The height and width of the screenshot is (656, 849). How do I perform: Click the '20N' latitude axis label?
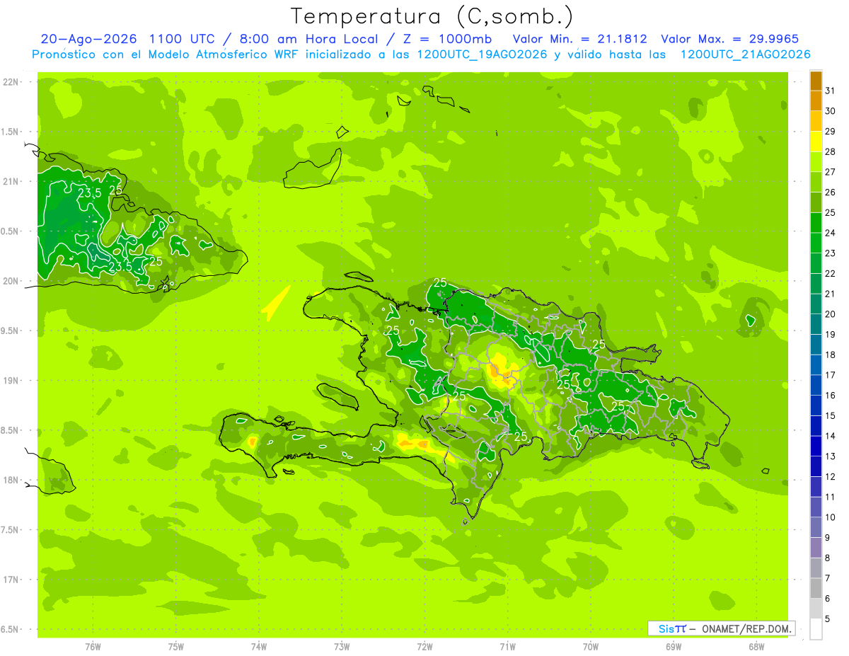10,281
